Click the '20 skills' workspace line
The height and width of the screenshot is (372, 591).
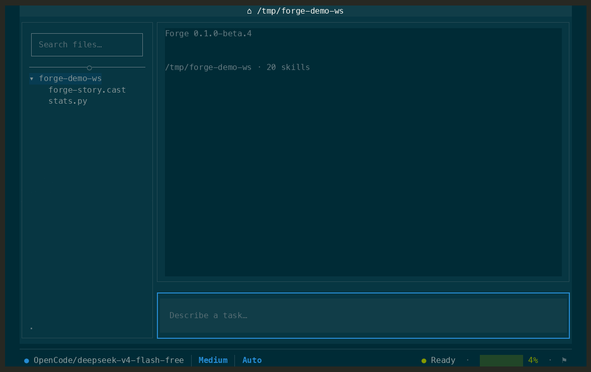coord(237,67)
